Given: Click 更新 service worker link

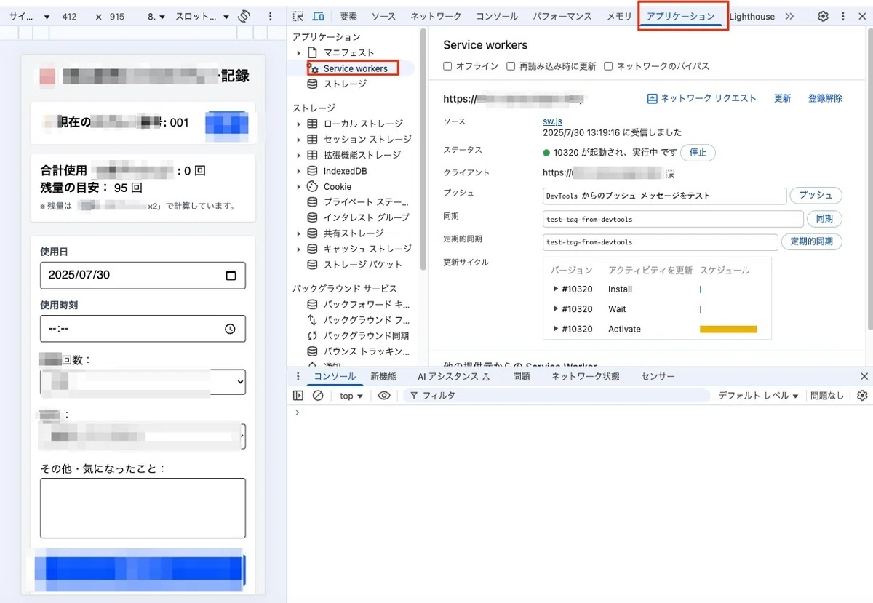Looking at the screenshot, I should tap(782, 98).
